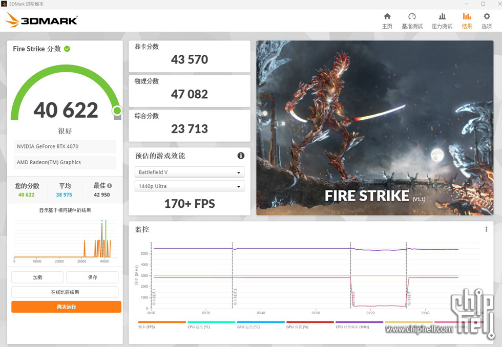Click the green marker line in the distribution chart
The height and width of the screenshot is (347, 502).
coord(106,238)
